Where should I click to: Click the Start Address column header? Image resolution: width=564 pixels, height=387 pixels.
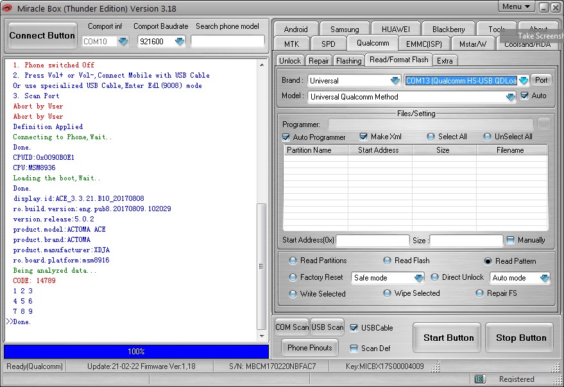380,150
